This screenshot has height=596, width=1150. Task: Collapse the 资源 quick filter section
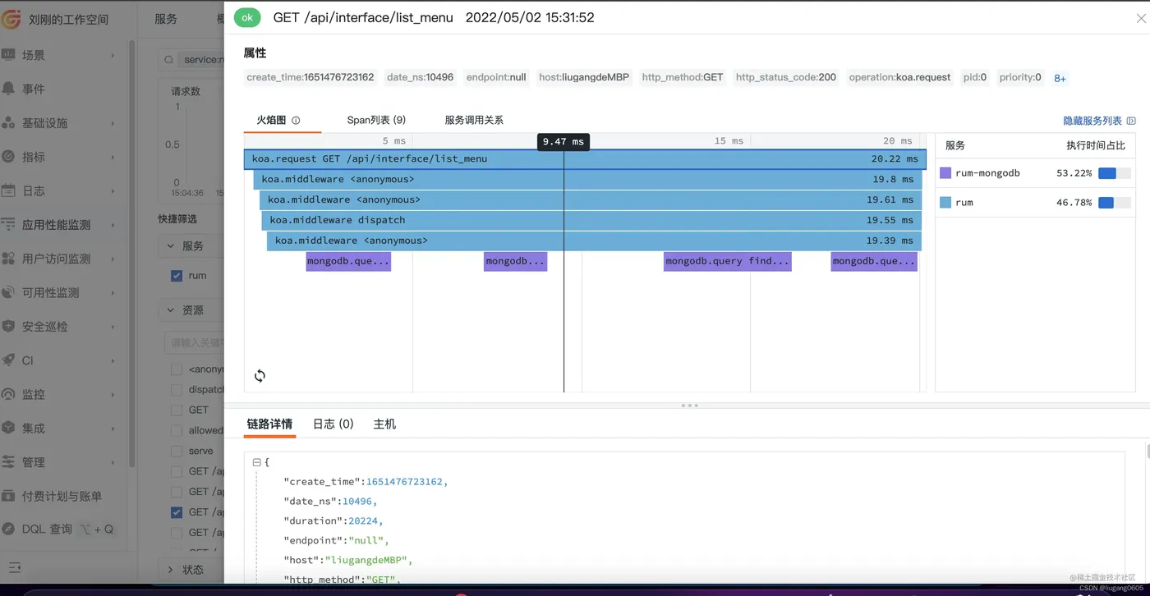[x=170, y=310]
